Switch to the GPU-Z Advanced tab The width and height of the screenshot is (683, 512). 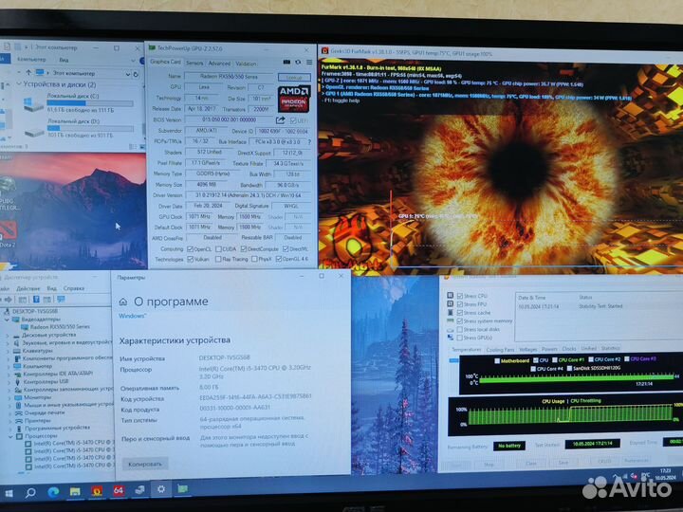(x=219, y=64)
